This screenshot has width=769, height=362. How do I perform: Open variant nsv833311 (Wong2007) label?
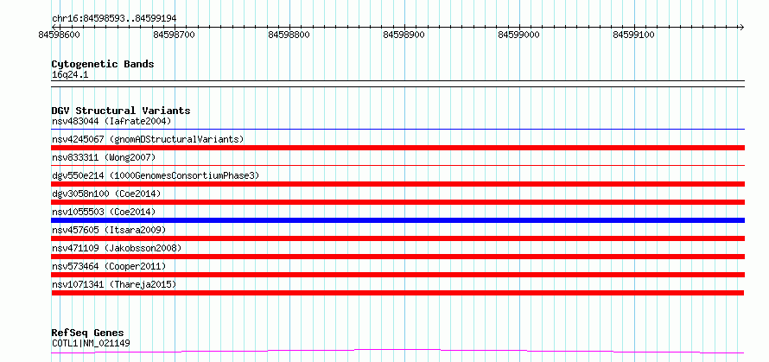[104, 157]
